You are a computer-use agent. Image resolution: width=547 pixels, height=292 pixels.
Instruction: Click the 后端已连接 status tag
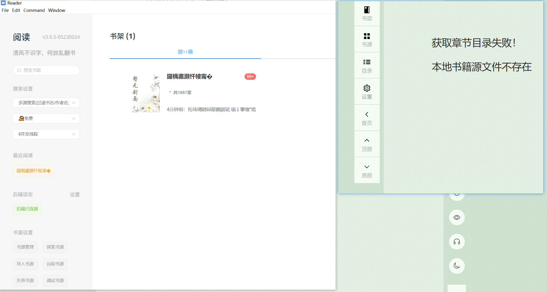pos(27,209)
